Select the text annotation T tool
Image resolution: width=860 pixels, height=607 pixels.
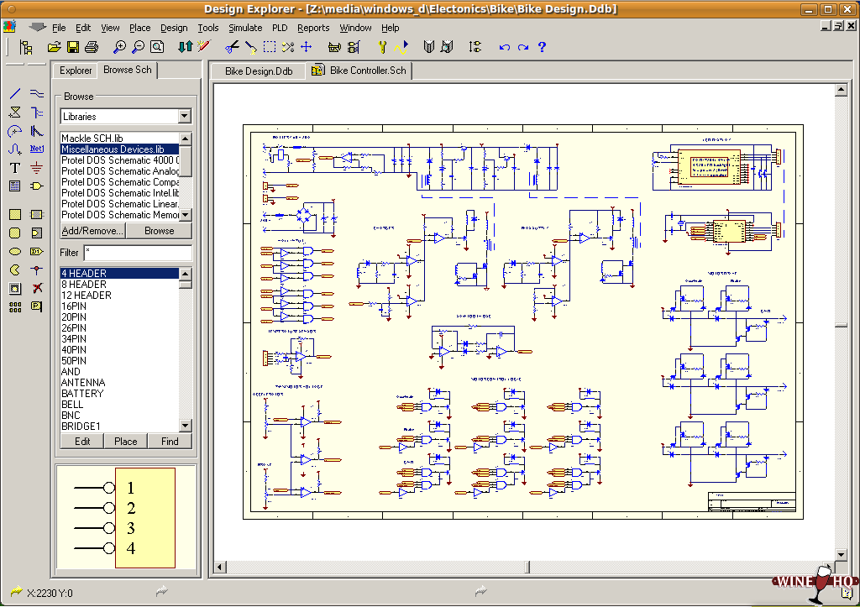(x=15, y=168)
